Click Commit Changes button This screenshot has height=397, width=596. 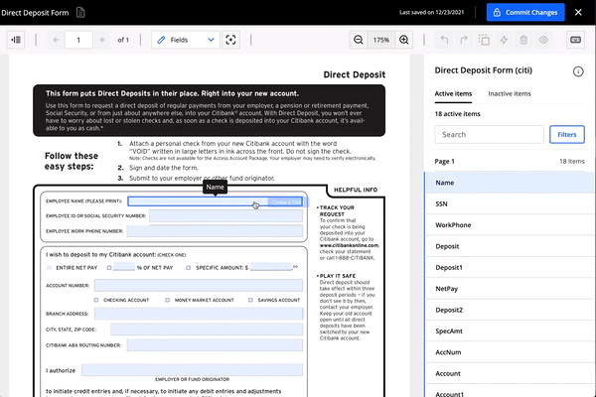point(525,13)
